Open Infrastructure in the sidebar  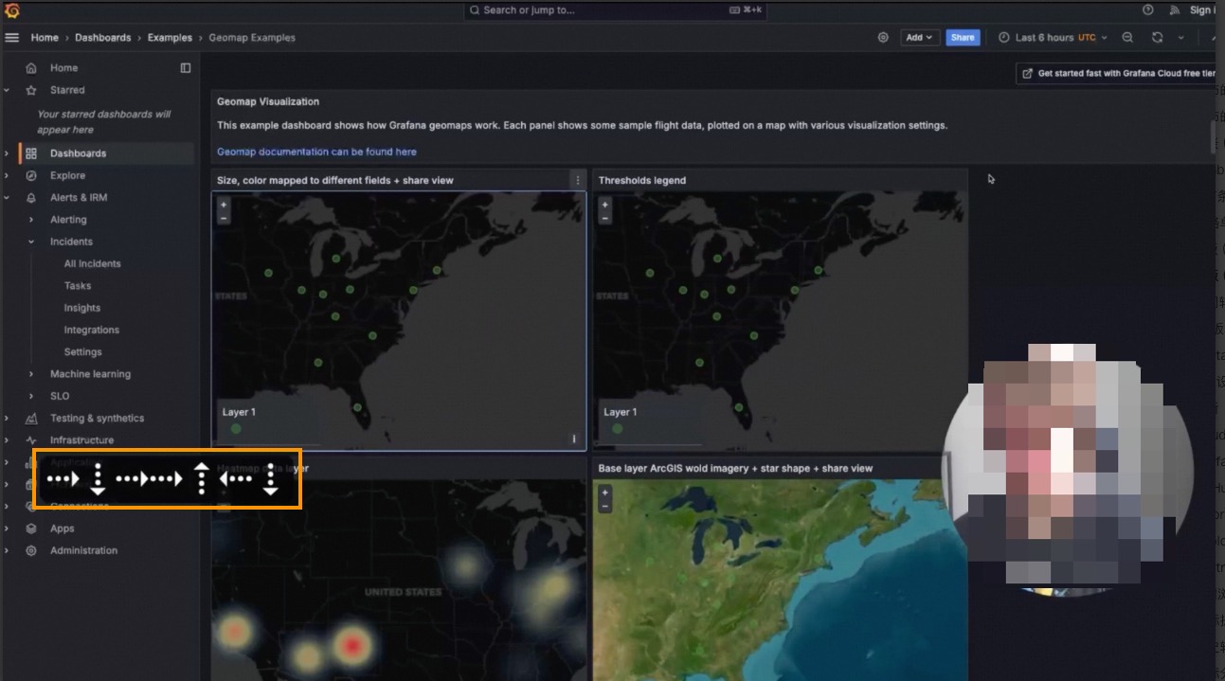pos(81,440)
